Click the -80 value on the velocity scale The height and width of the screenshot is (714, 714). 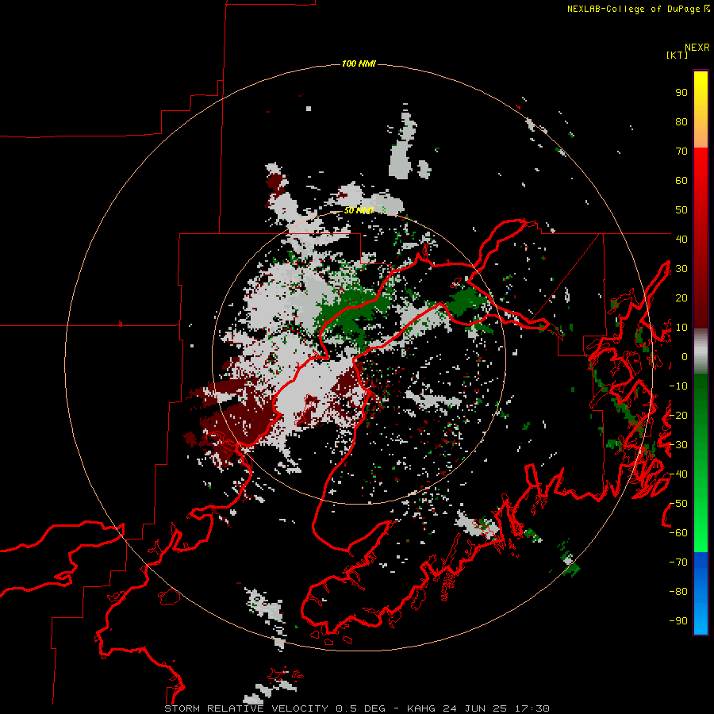[678, 592]
